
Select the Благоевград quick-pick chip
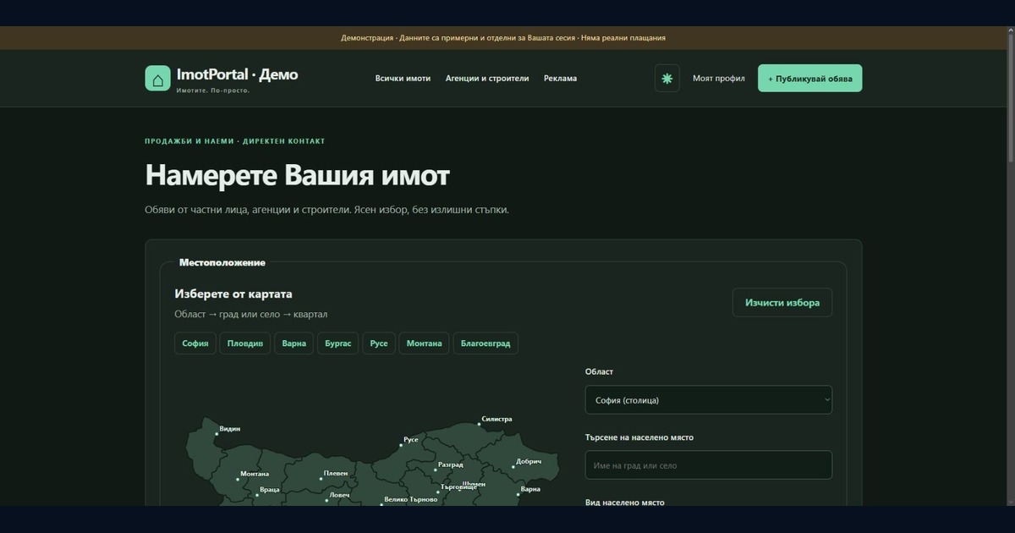(x=486, y=343)
